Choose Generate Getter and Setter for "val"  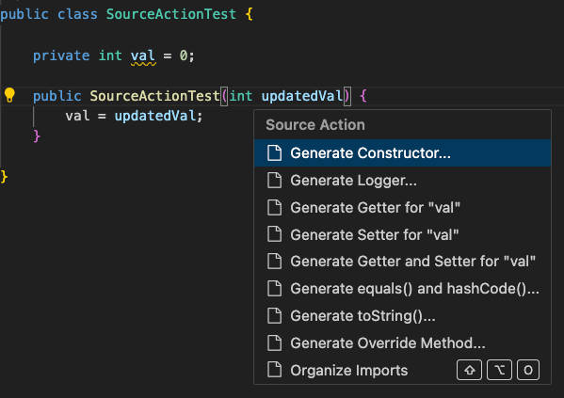pyautogui.click(x=402, y=262)
